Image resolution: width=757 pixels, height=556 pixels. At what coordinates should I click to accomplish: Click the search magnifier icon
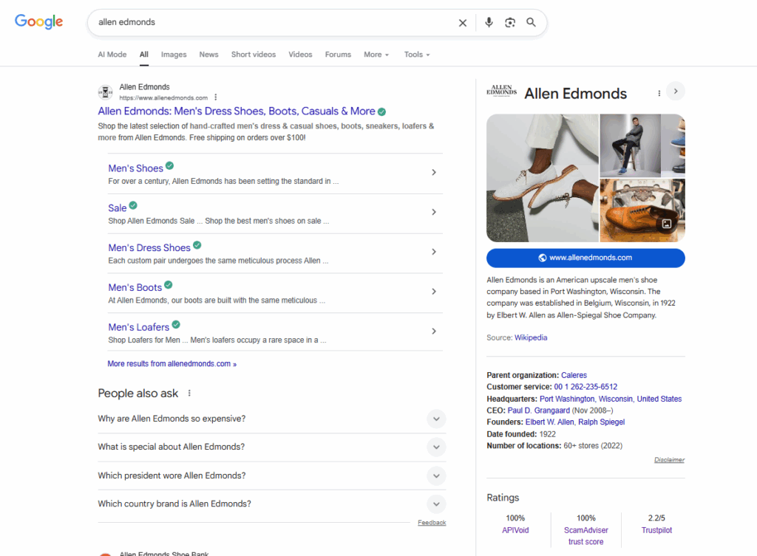[531, 22]
